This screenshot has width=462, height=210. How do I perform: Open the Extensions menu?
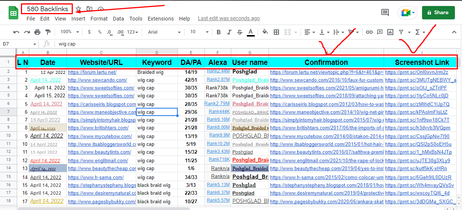pos(161,19)
